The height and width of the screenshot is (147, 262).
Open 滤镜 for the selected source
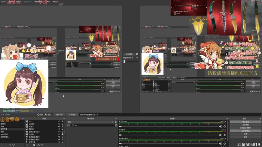click(48, 115)
